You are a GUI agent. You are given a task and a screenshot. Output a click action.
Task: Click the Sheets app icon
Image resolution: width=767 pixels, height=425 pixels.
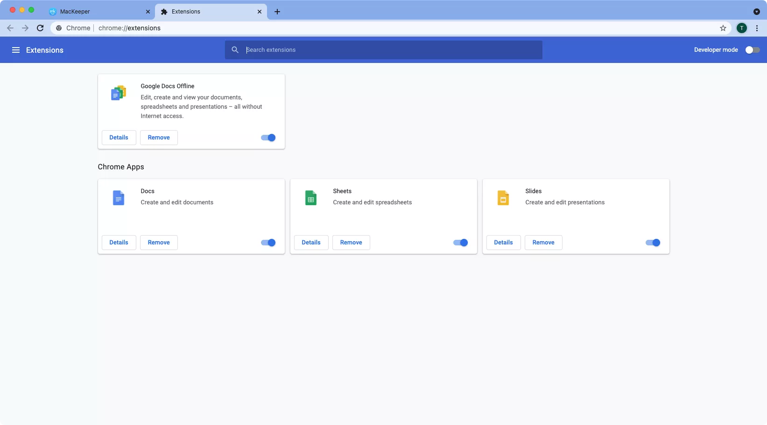pyautogui.click(x=311, y=198)
